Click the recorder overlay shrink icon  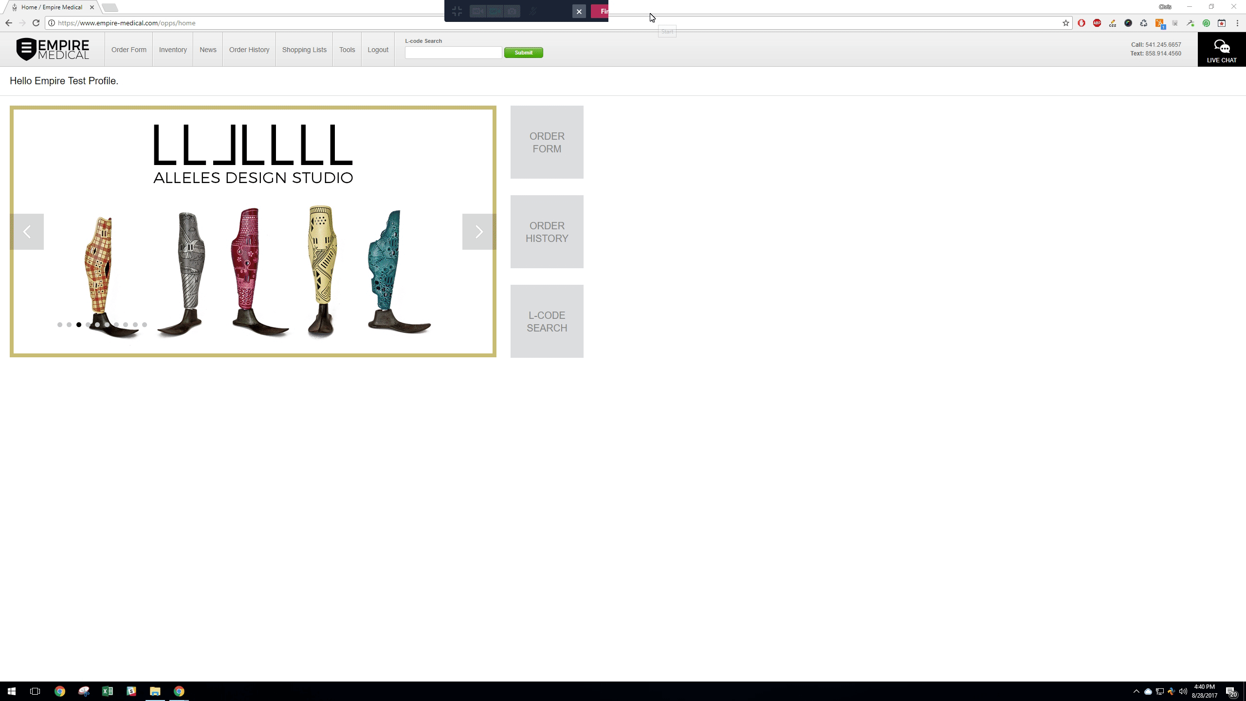(457, 11)
